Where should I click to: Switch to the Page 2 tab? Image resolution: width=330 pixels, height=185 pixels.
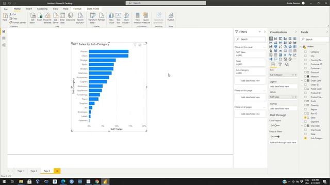34,171
